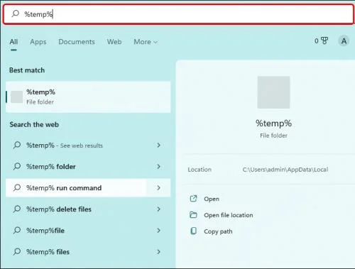The width and height of the screenshot is (355, 269).
Task: Switch to the Documents tab
Action: click(x=77, y=42)
